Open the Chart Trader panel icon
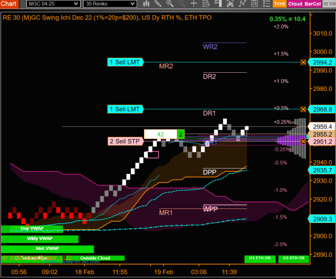 218,4
